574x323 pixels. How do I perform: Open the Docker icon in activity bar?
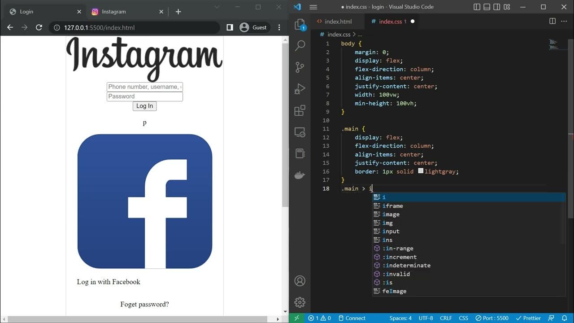[x=300, y=175]
